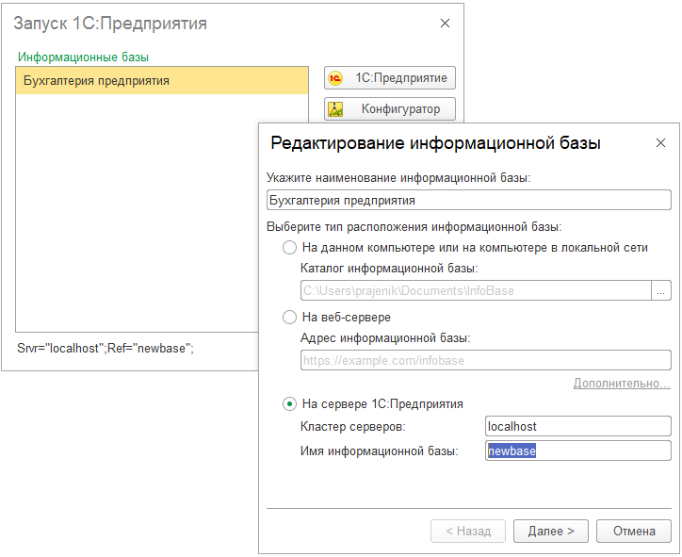Close the Запуск 1С:Предприятия window
Viewport: 682px width, 557px height.
coord(445,23)
